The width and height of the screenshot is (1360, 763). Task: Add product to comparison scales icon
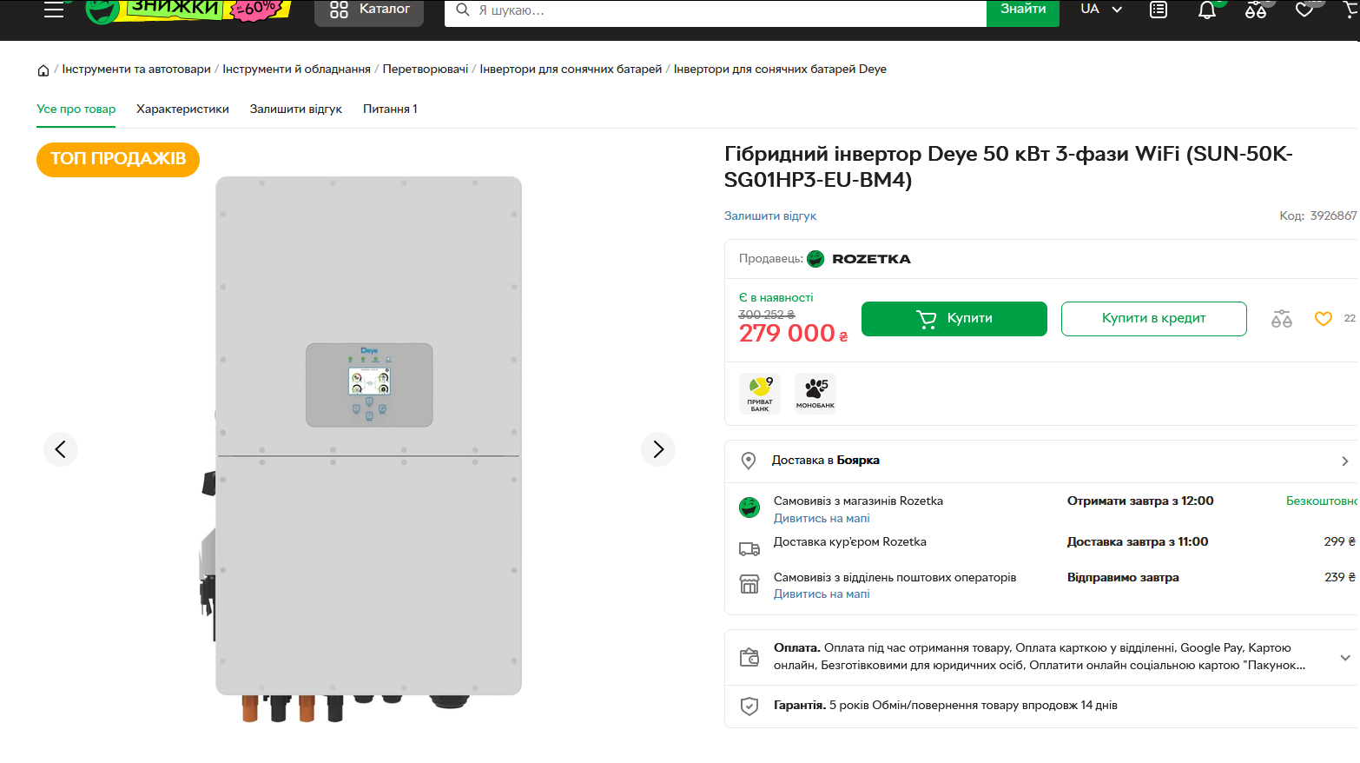pos(1282,319)
